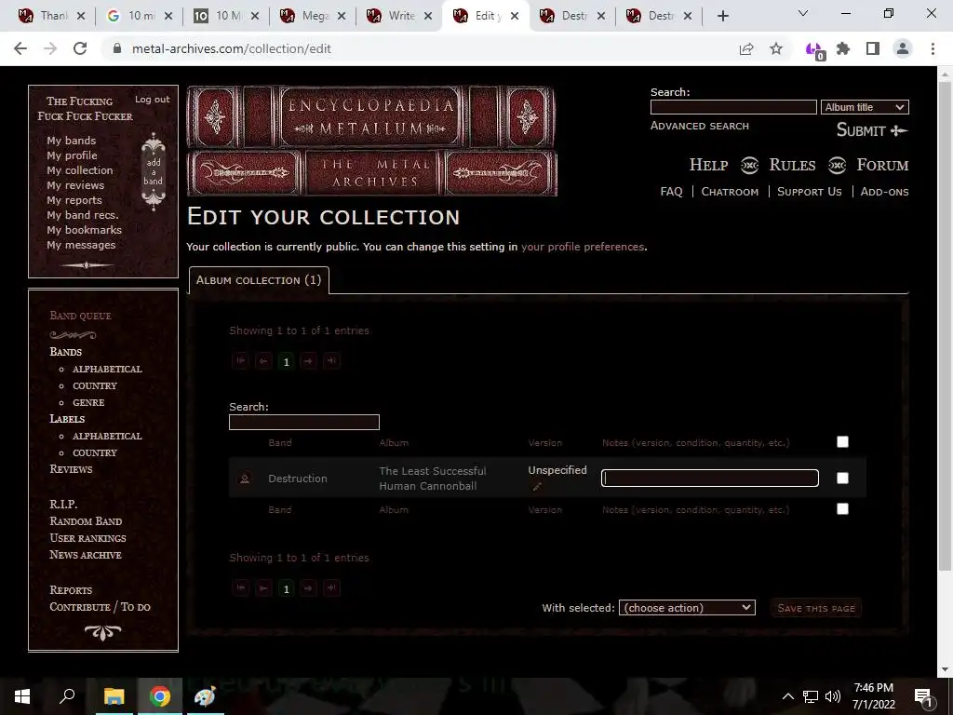Check the Destruction album row checkbox
This screenshot has width=953, height=715.
tap(842, 479)
